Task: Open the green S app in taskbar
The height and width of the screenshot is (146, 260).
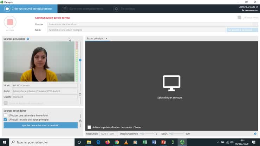Action: pyautogui.click(x=173, y=142)
